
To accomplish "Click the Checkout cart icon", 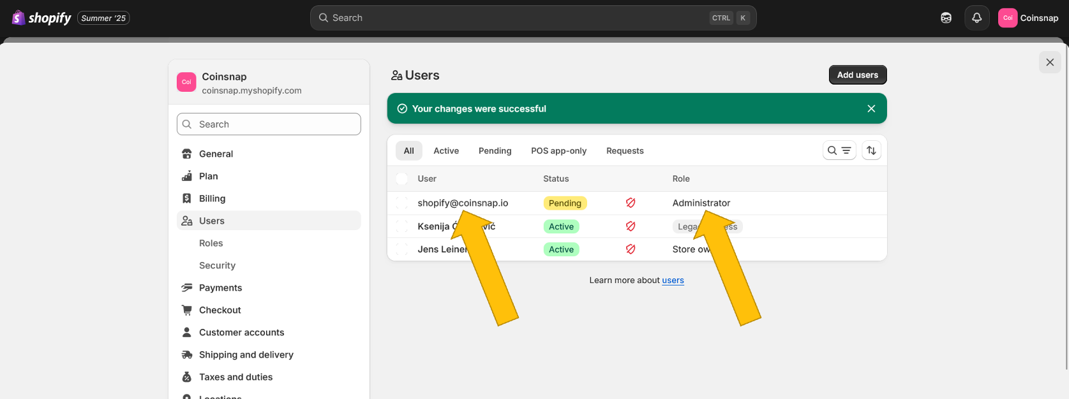I will 187,310.
